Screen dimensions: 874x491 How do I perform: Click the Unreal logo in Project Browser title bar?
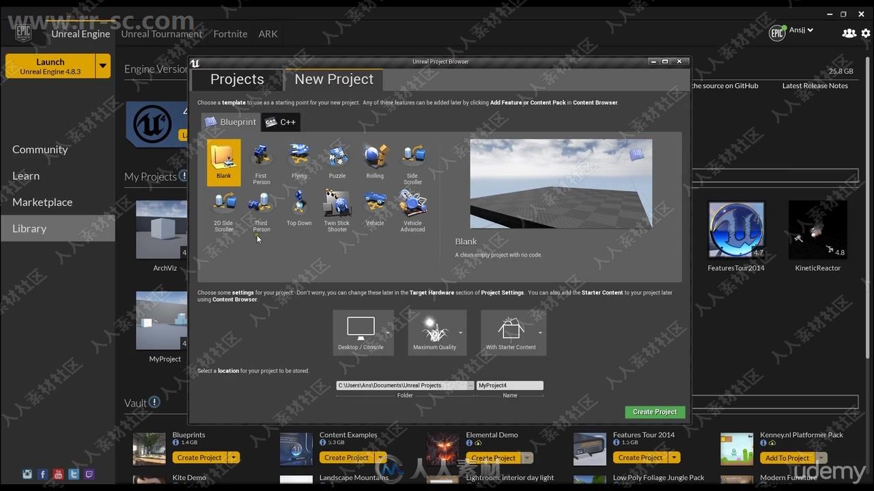click(x=195, y=63)
